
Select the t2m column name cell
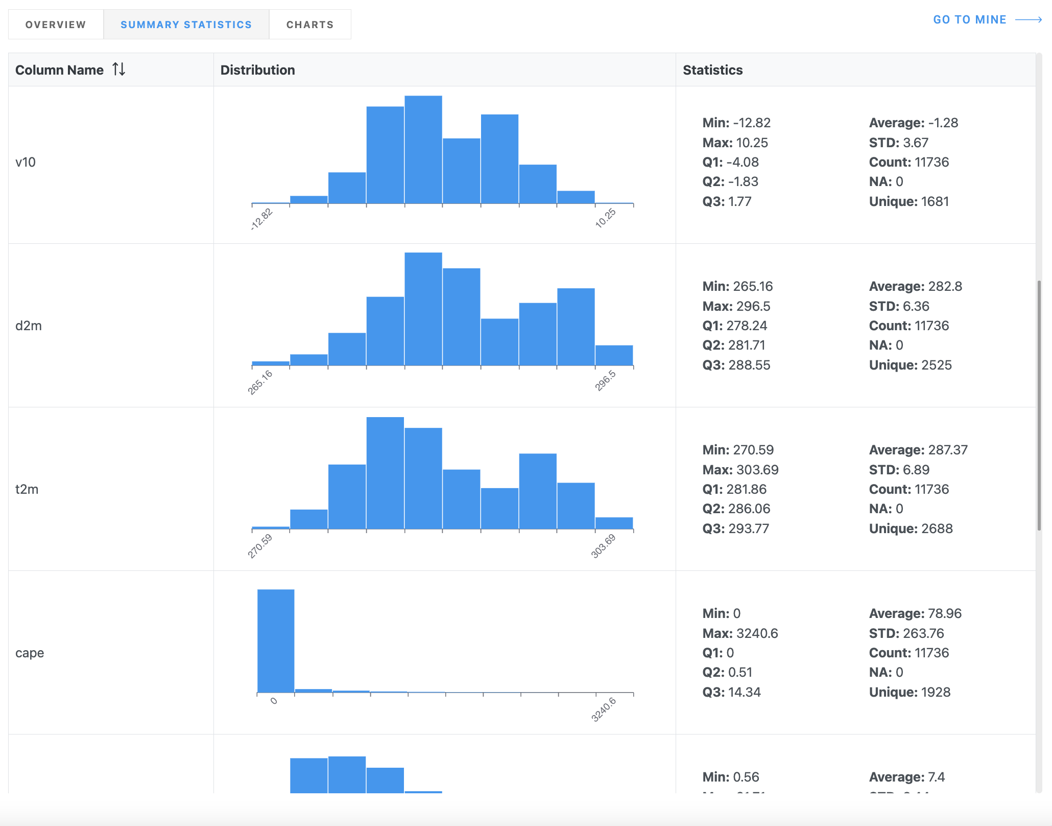(27, 490)
